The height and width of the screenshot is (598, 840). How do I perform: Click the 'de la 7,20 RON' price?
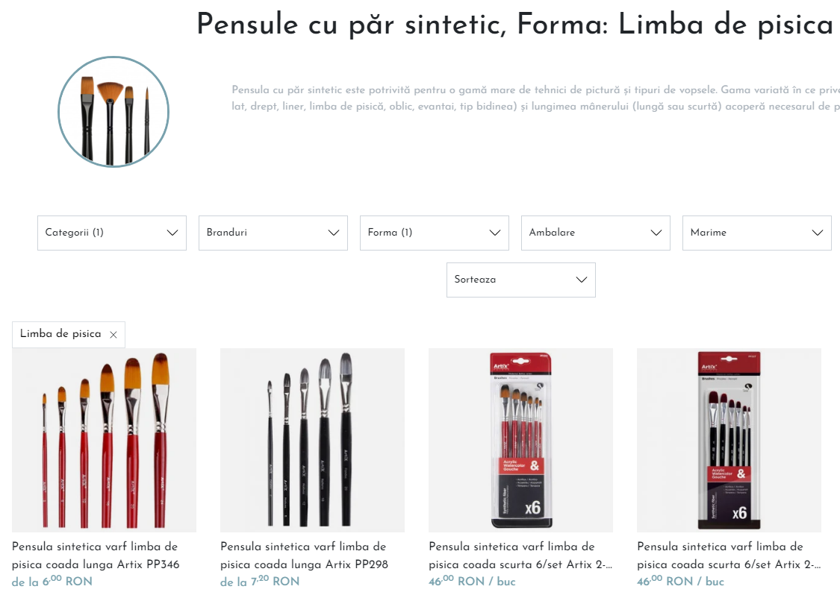[x=260, y=581]
